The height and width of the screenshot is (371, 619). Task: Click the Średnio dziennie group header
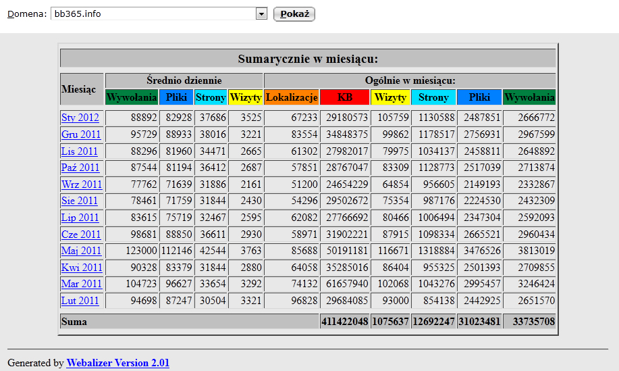(184, 80)
